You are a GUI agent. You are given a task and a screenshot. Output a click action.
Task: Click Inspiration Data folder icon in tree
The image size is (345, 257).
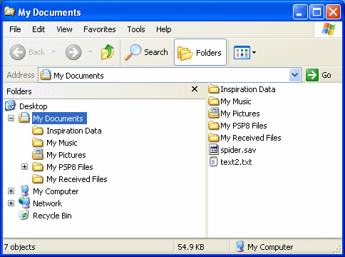[38, 131]
